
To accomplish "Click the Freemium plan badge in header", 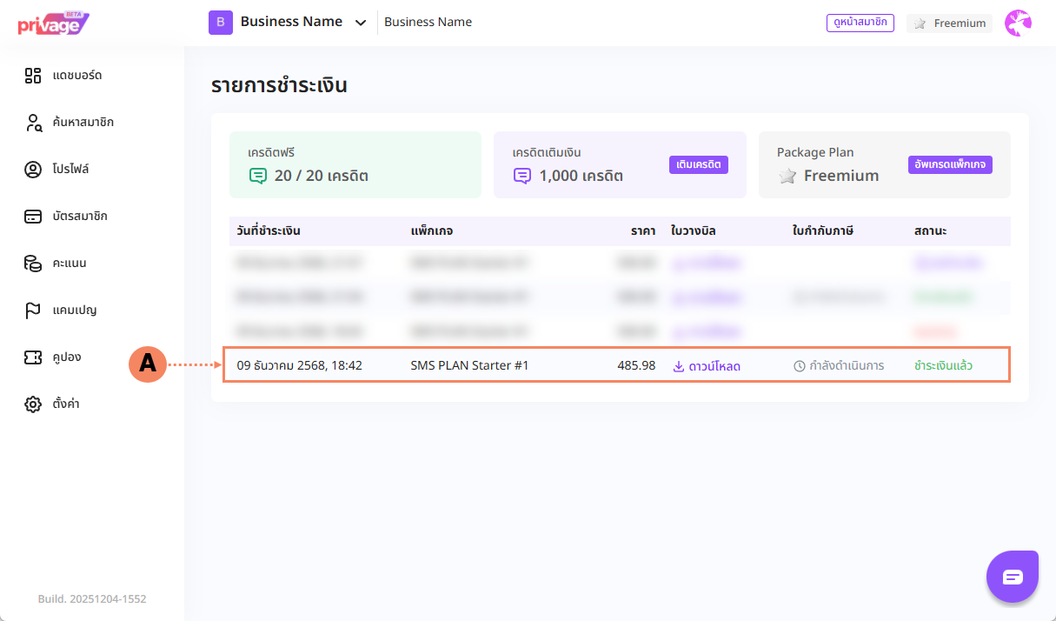I will (x=950, y=23).
